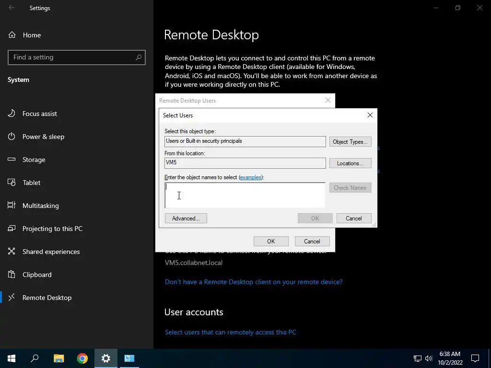Open Shared experiences settings

point(51,252)
